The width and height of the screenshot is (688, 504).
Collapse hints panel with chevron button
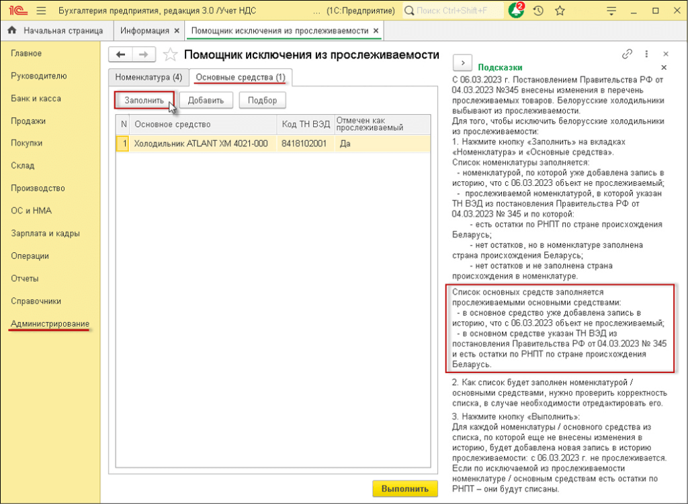coord(462,63)
